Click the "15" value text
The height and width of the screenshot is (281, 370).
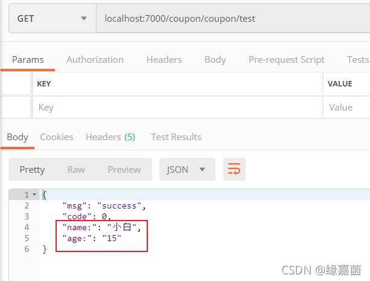pos(112,238)
